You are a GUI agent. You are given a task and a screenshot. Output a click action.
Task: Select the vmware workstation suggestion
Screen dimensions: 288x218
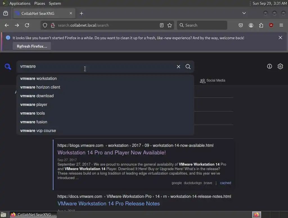coord(105,78)
